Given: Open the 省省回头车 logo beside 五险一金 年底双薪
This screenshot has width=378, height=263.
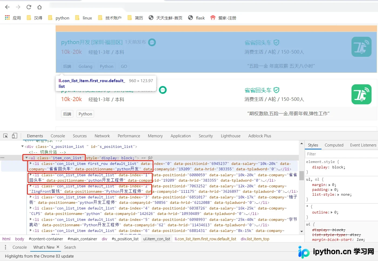Looking at the screenshot, I should [x=362, y=47].
